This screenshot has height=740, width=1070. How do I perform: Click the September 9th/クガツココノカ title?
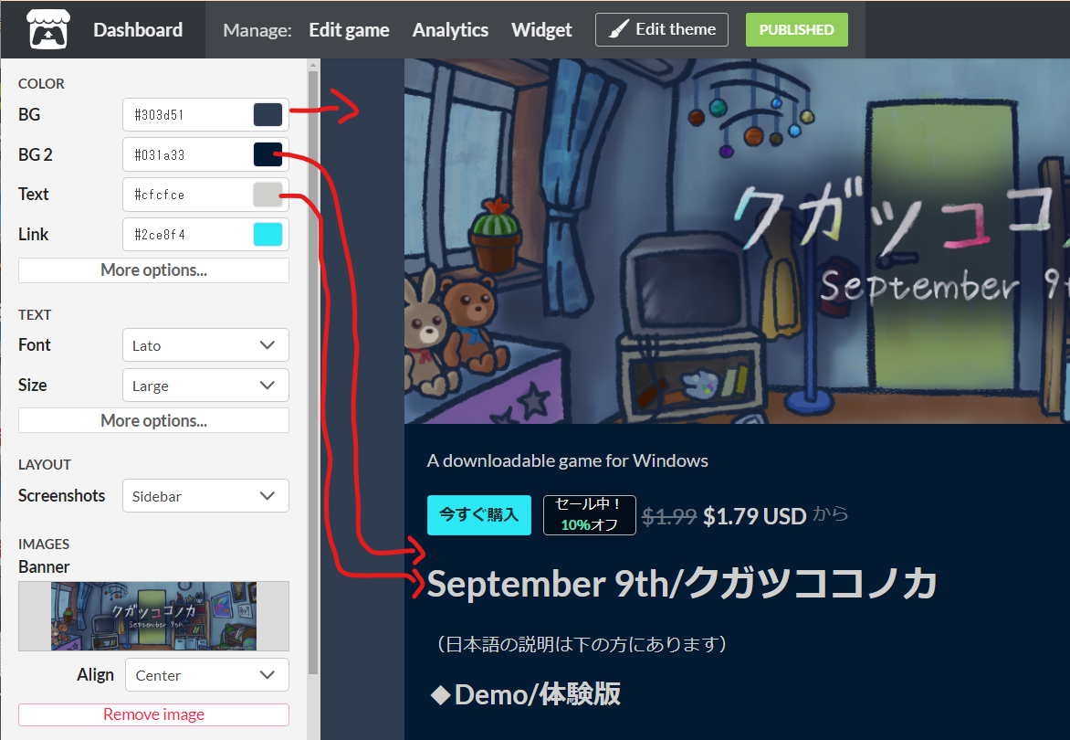(x=682, y=585)
